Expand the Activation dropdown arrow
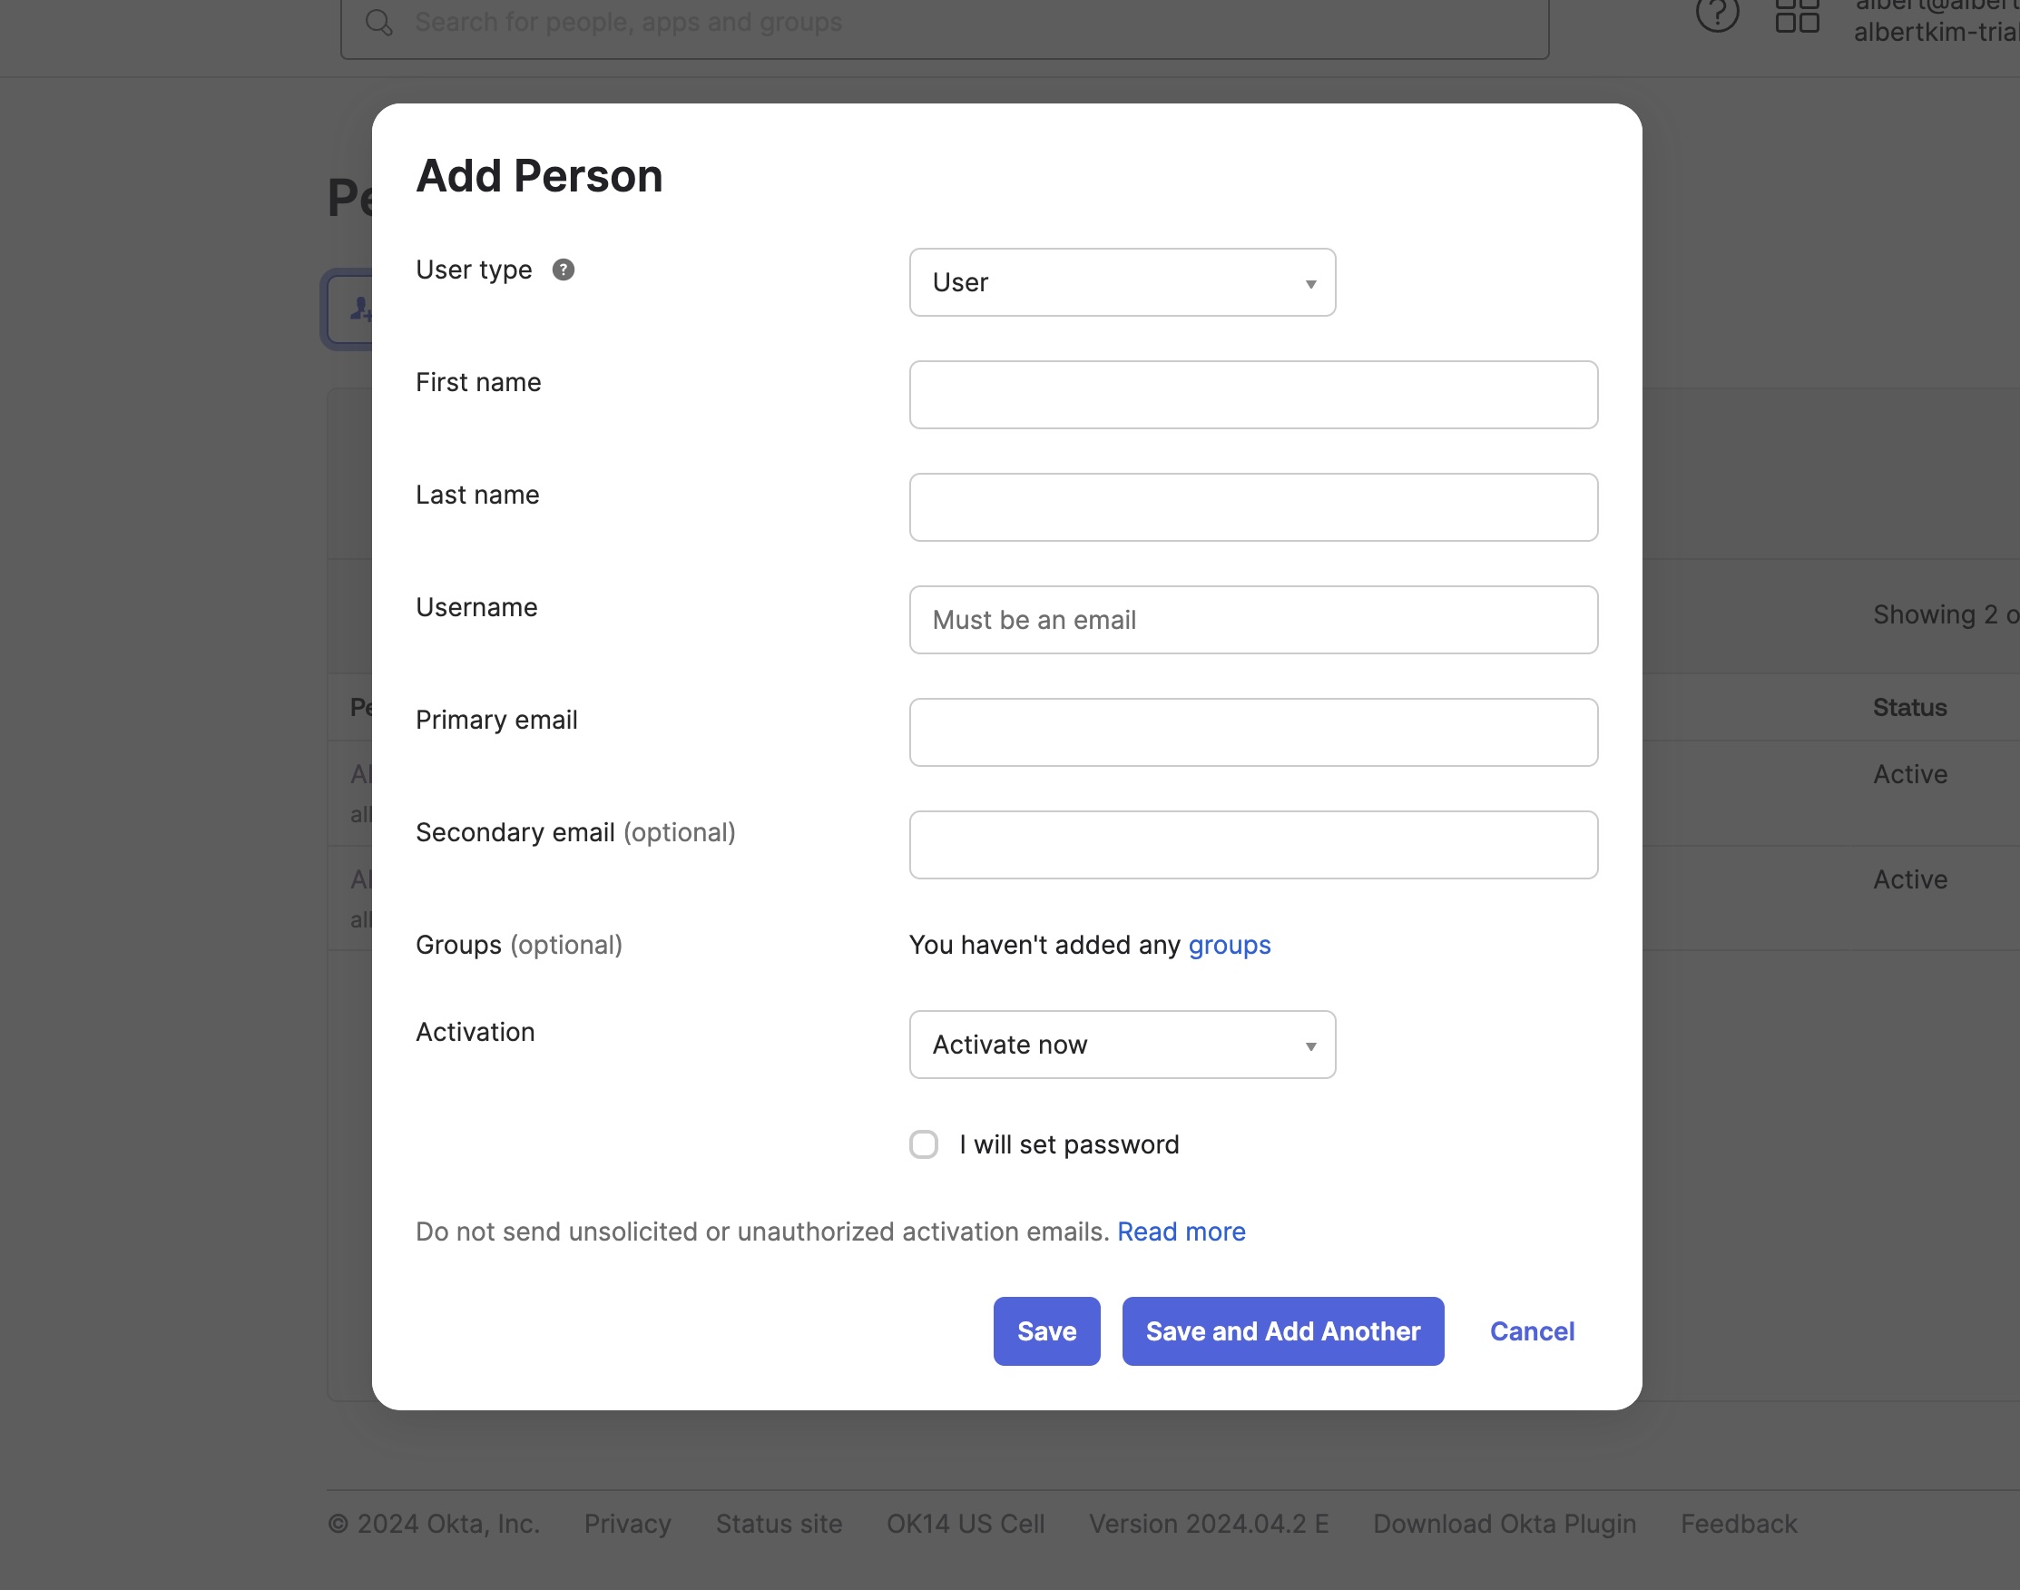The image size is (2020, 1590). click(1309, 1045)
